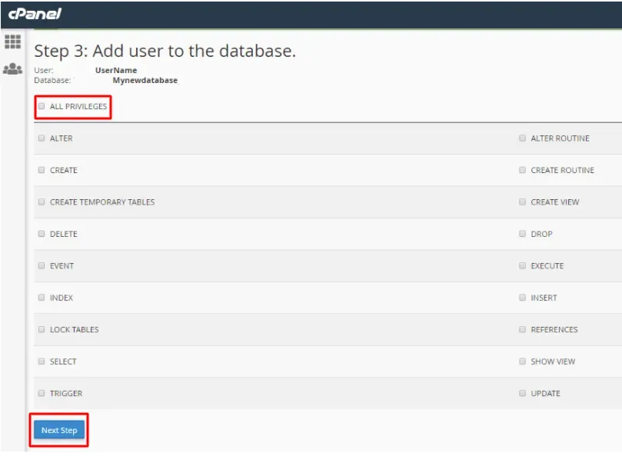Click the cPanel logo
622x460 pixels.
coord(35,14)
